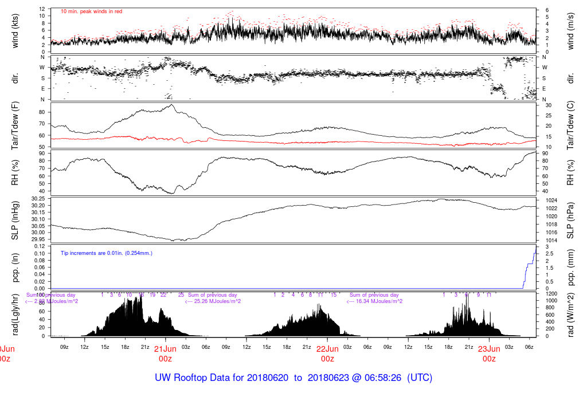Viewport: 587px width, 401px height.
Task: Click the "pcp. (mm)" axis label
Action: pyautogui.click(x=570, y=268)
